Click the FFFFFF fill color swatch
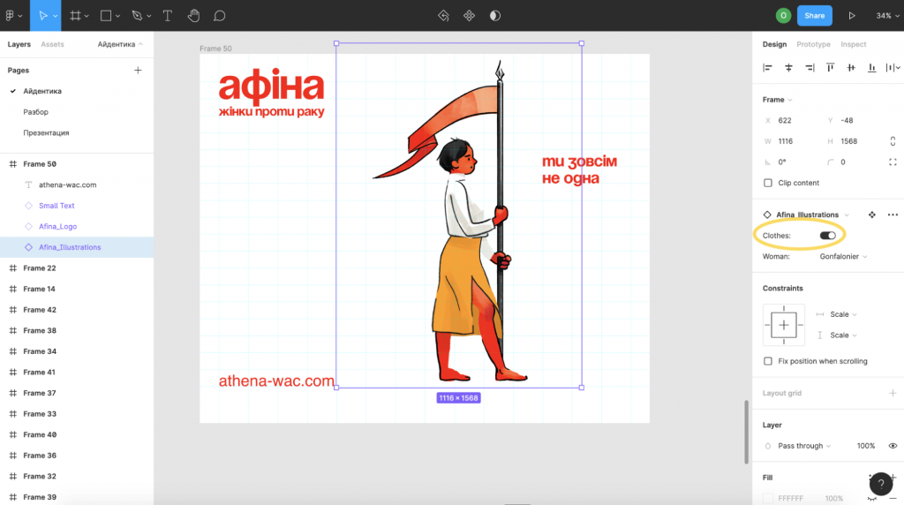The height and width of the screenshot is (505, 904). [x=768, y=498]
